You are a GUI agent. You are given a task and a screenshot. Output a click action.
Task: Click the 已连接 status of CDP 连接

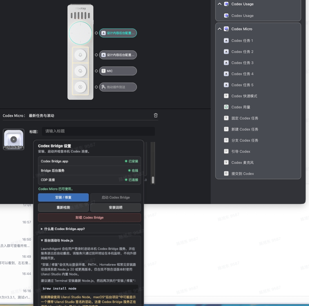132,180
